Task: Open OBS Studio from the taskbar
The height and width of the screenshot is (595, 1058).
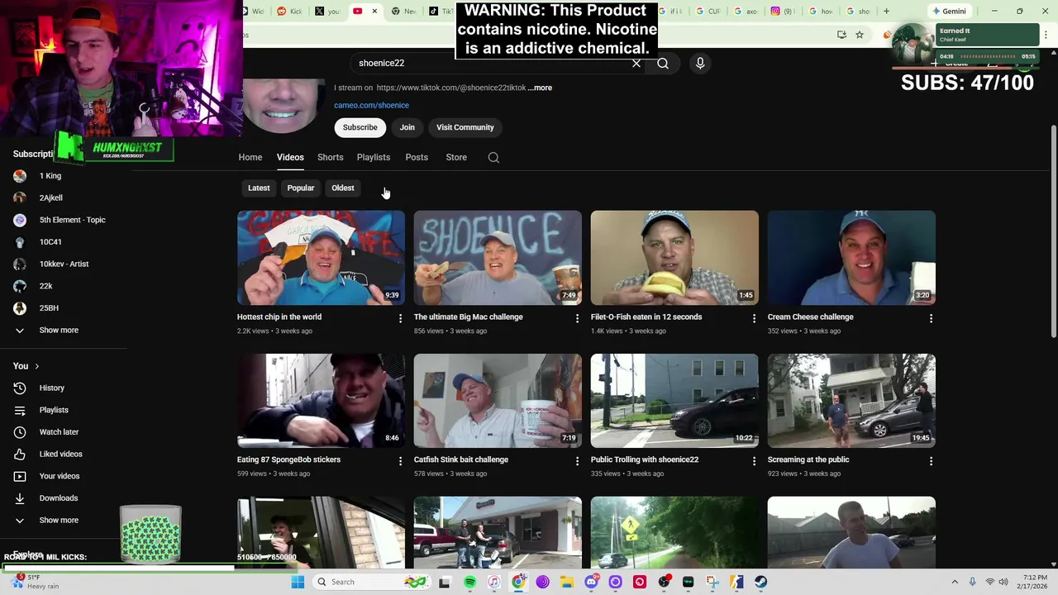Action: pyautogui.click(x=664, y=582)
